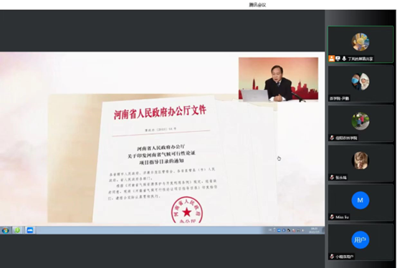The width and height of the screenshot is (397, 268).
Task: Click the muted mic icon on the blonde child tile
Action: [x=332, y=178]
